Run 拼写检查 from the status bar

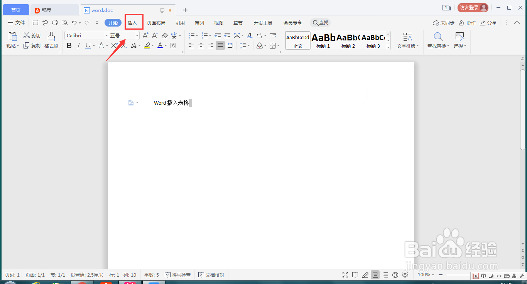point(178,275)
